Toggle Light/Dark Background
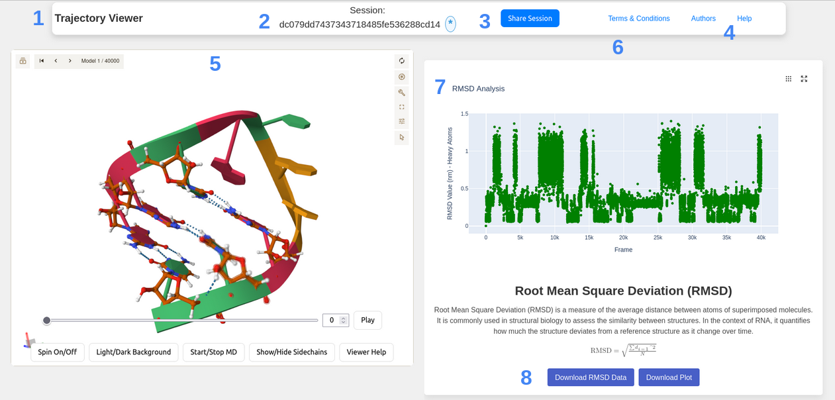Viewport: 835px width, 400px height. tap(134, 352)
